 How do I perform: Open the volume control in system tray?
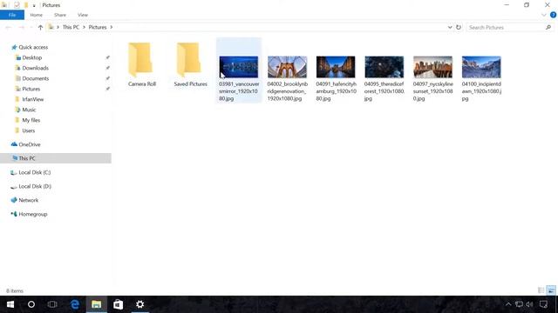[x=529, y=304]
